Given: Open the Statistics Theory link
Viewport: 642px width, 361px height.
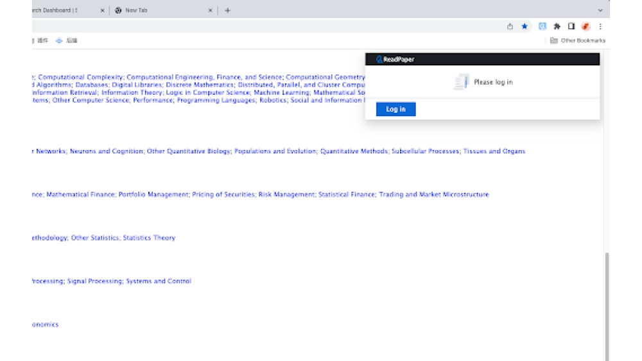Looking at the screenshot, I should tap(149, 238).
